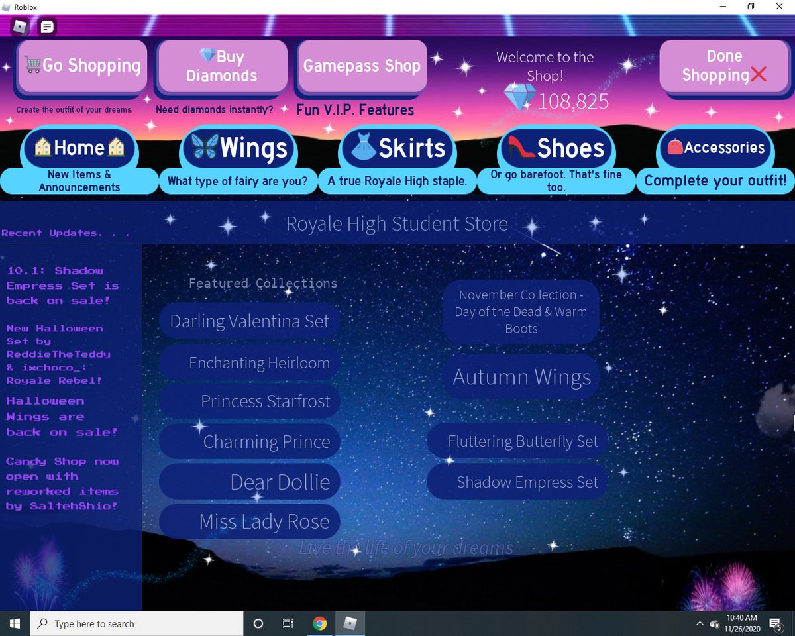Viewport: 795px width, 636px height.
Task: Switch to the Skirts tab
Action: click(x=397, y=147)
